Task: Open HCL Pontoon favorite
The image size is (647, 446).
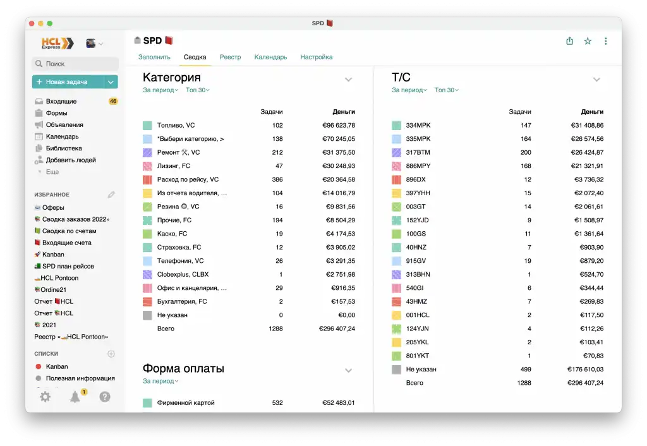Action: click(56, 278)
